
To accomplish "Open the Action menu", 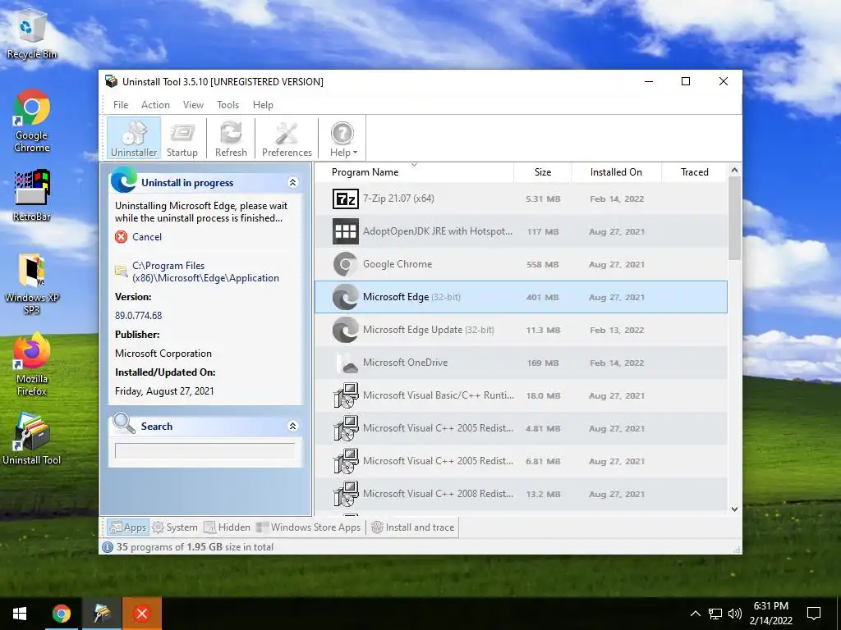I will point(155,105).
